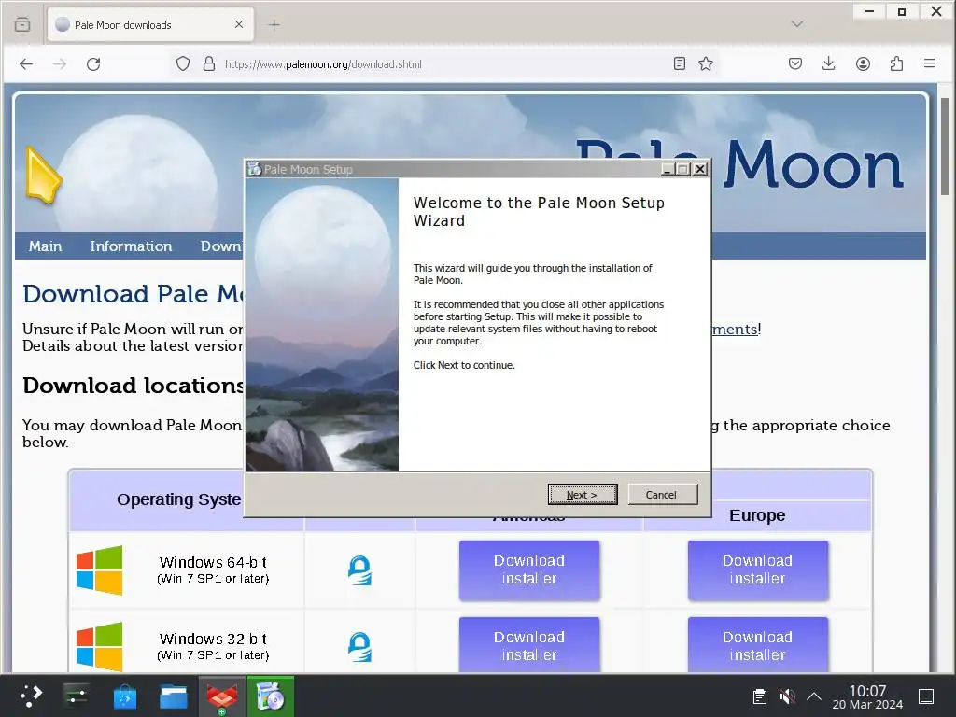The height and width of the screenshot is (717, 956).
Task: Download Windows 32-bit installer, first column
Action: [529, 645]
